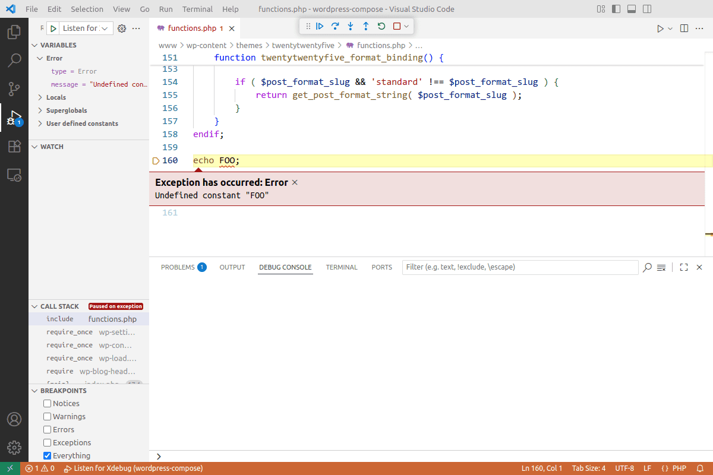Click Listen for Xdebug status bar item
713x475 pixels.
point(134,468)
